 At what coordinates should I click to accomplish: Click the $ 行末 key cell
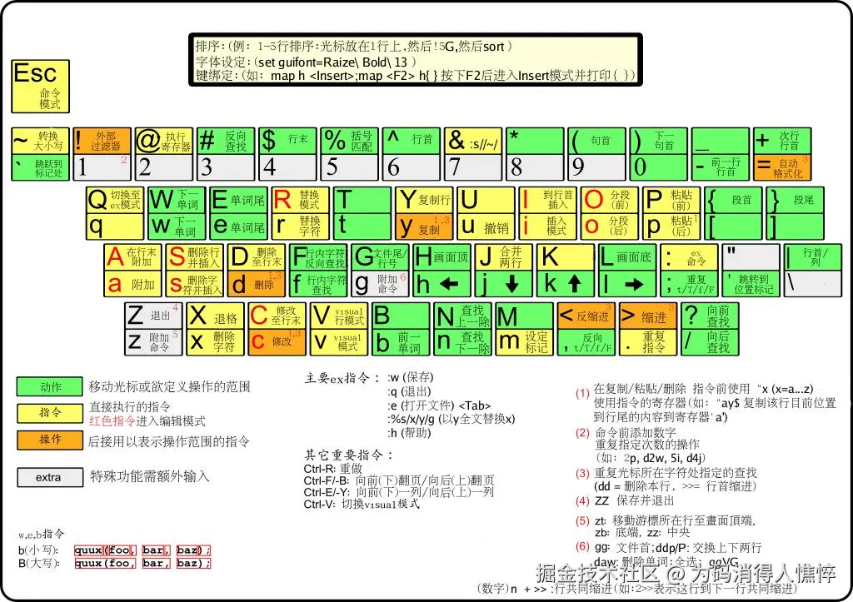click(x=287, y=141)
